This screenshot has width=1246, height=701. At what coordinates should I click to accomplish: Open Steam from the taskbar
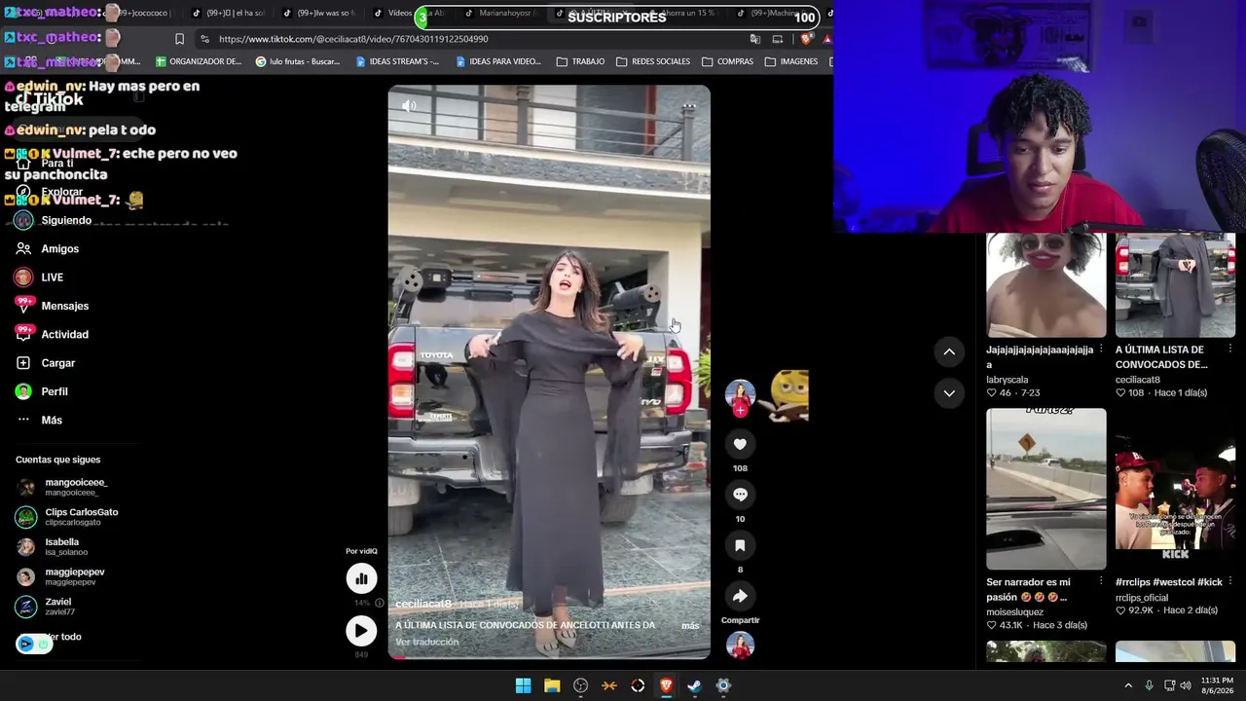(694, 685)
